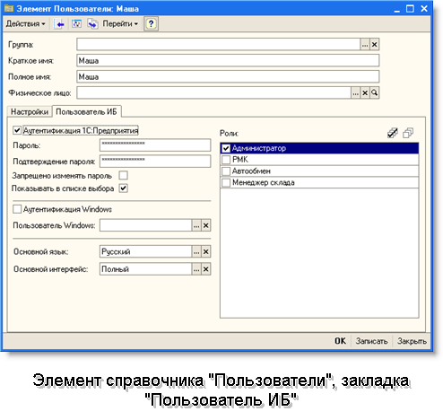Select the Пользователь ИБ tab

(x=86, y=111)
